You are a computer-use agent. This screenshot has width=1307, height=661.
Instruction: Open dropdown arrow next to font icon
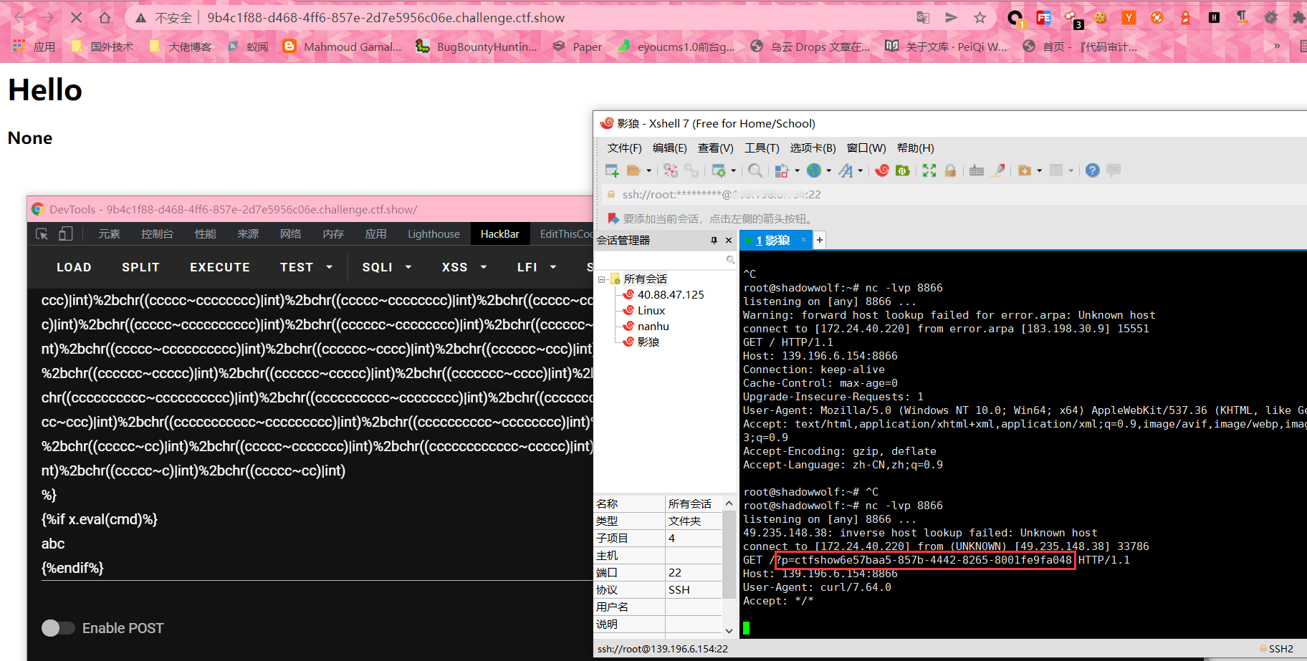point(861,170)
